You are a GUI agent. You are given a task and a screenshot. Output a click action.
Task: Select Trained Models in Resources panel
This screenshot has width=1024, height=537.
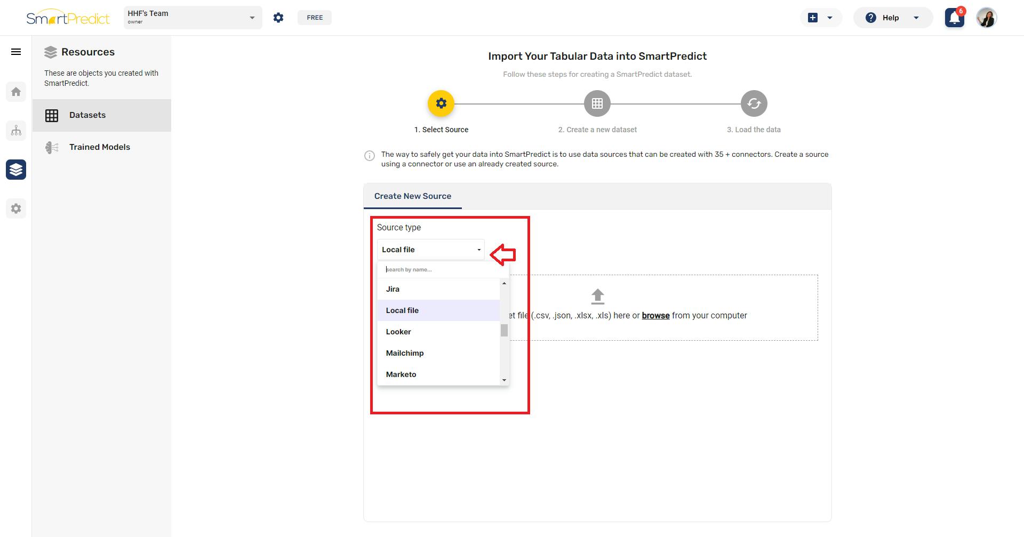pos(102,147)
